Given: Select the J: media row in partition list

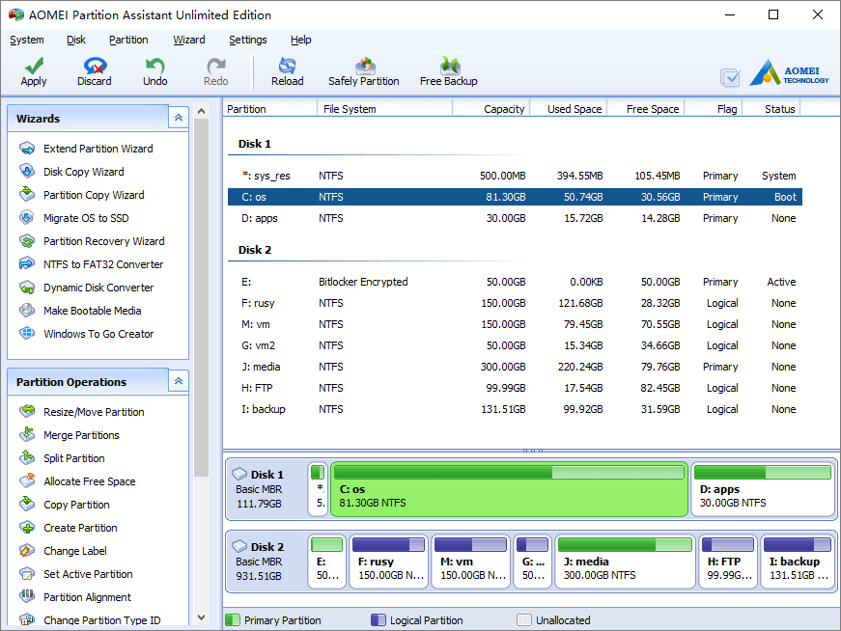Looking at the screenshot, I should click(515, 367).
